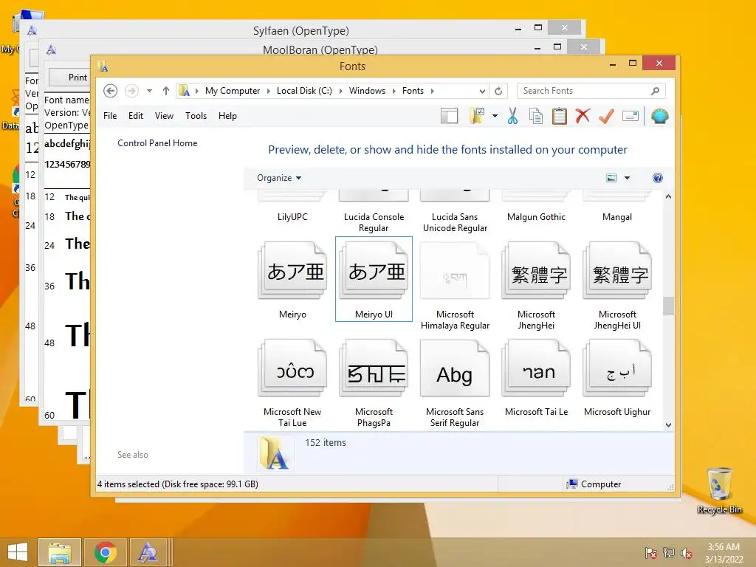This screenshot has height=567, width=756.
Task: Click Windows breadcrumb segment
Action: 367,91
